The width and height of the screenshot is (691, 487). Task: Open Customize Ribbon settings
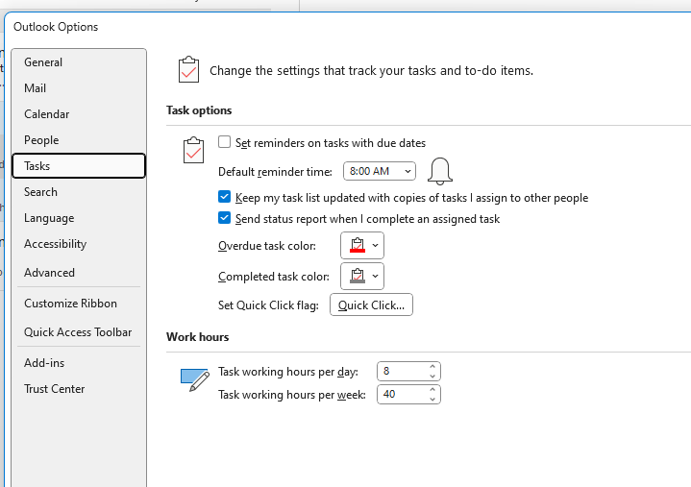(x=79, y=304)
